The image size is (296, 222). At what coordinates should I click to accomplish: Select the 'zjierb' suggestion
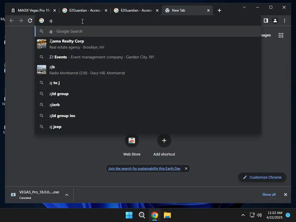pos(148,105)
